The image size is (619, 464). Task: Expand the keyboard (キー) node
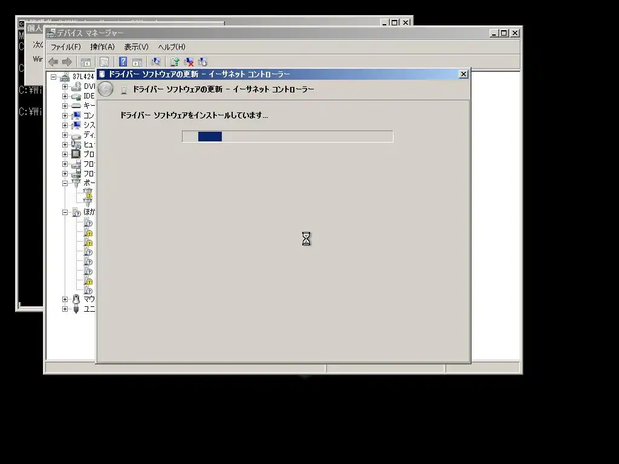65,106
